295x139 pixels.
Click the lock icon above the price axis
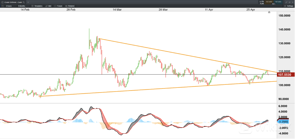(269, 13)
